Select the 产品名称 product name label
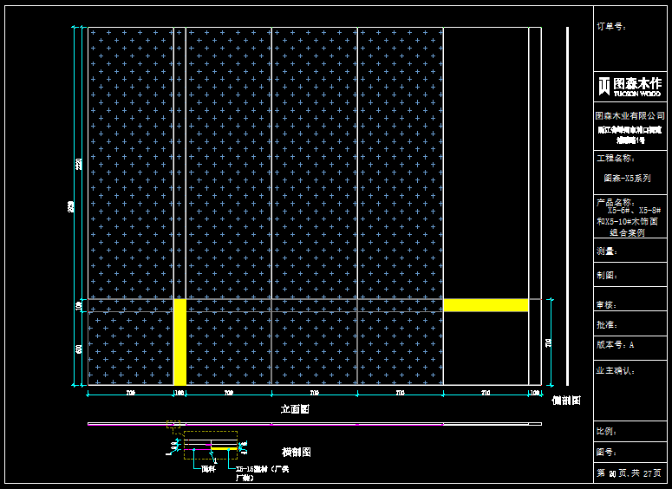Screen dimensions: 672x489 (x=616, y=202)
